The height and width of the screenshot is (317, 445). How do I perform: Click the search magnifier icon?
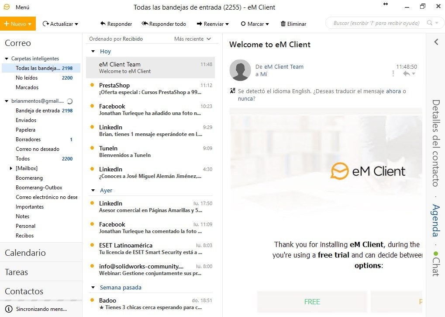click(430, 23)
